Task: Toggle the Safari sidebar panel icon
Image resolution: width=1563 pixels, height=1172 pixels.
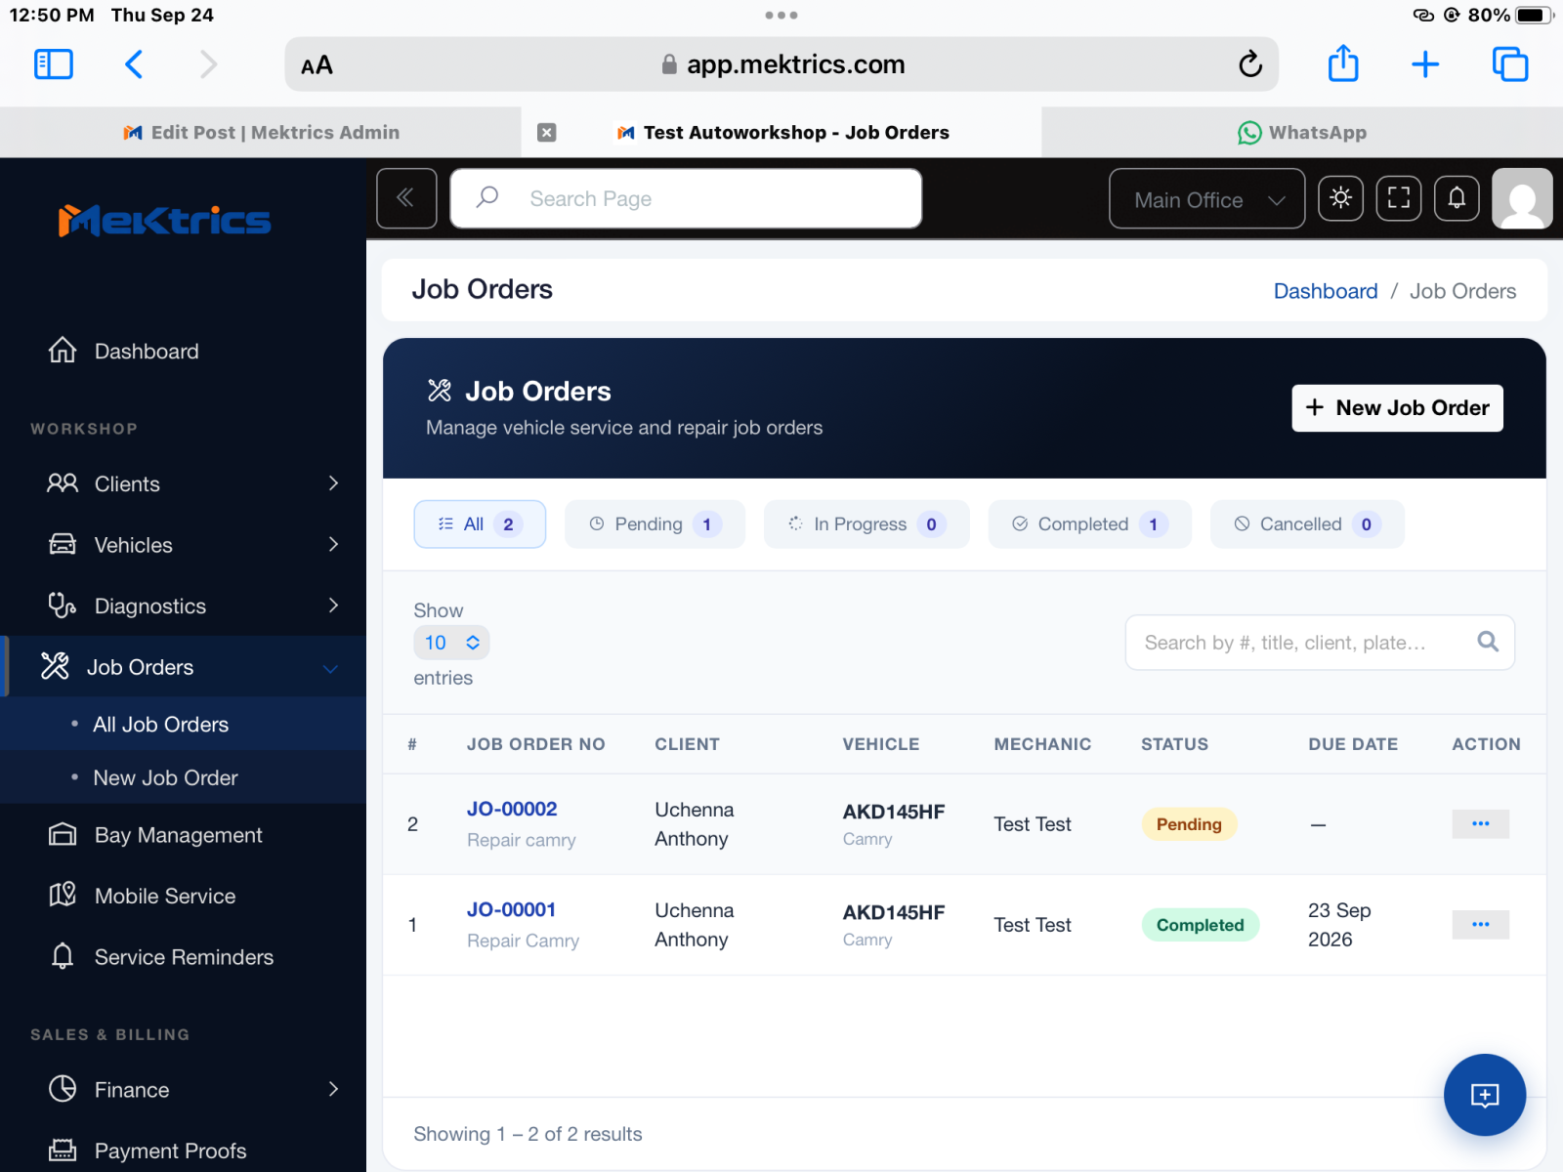Action: (x=54, y=64)
